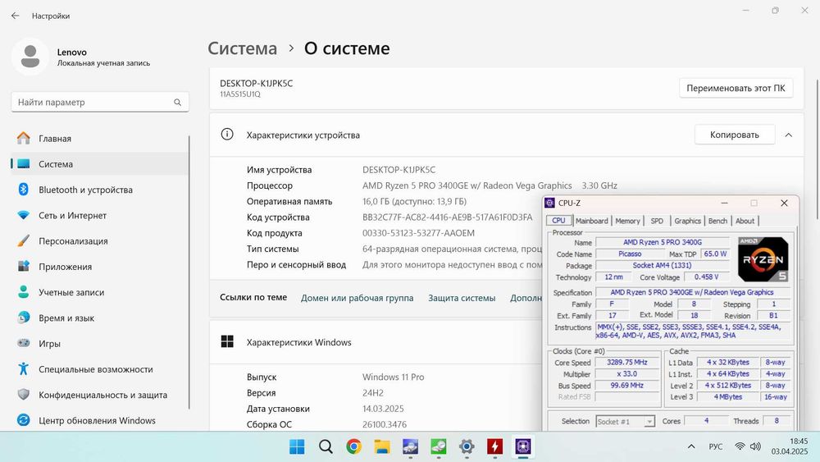
Task: Open the Домен или рабочая группа link
Action: (x=357, y=298)
